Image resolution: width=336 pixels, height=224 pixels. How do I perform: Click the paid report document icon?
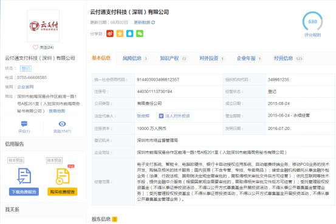[63, 176]
